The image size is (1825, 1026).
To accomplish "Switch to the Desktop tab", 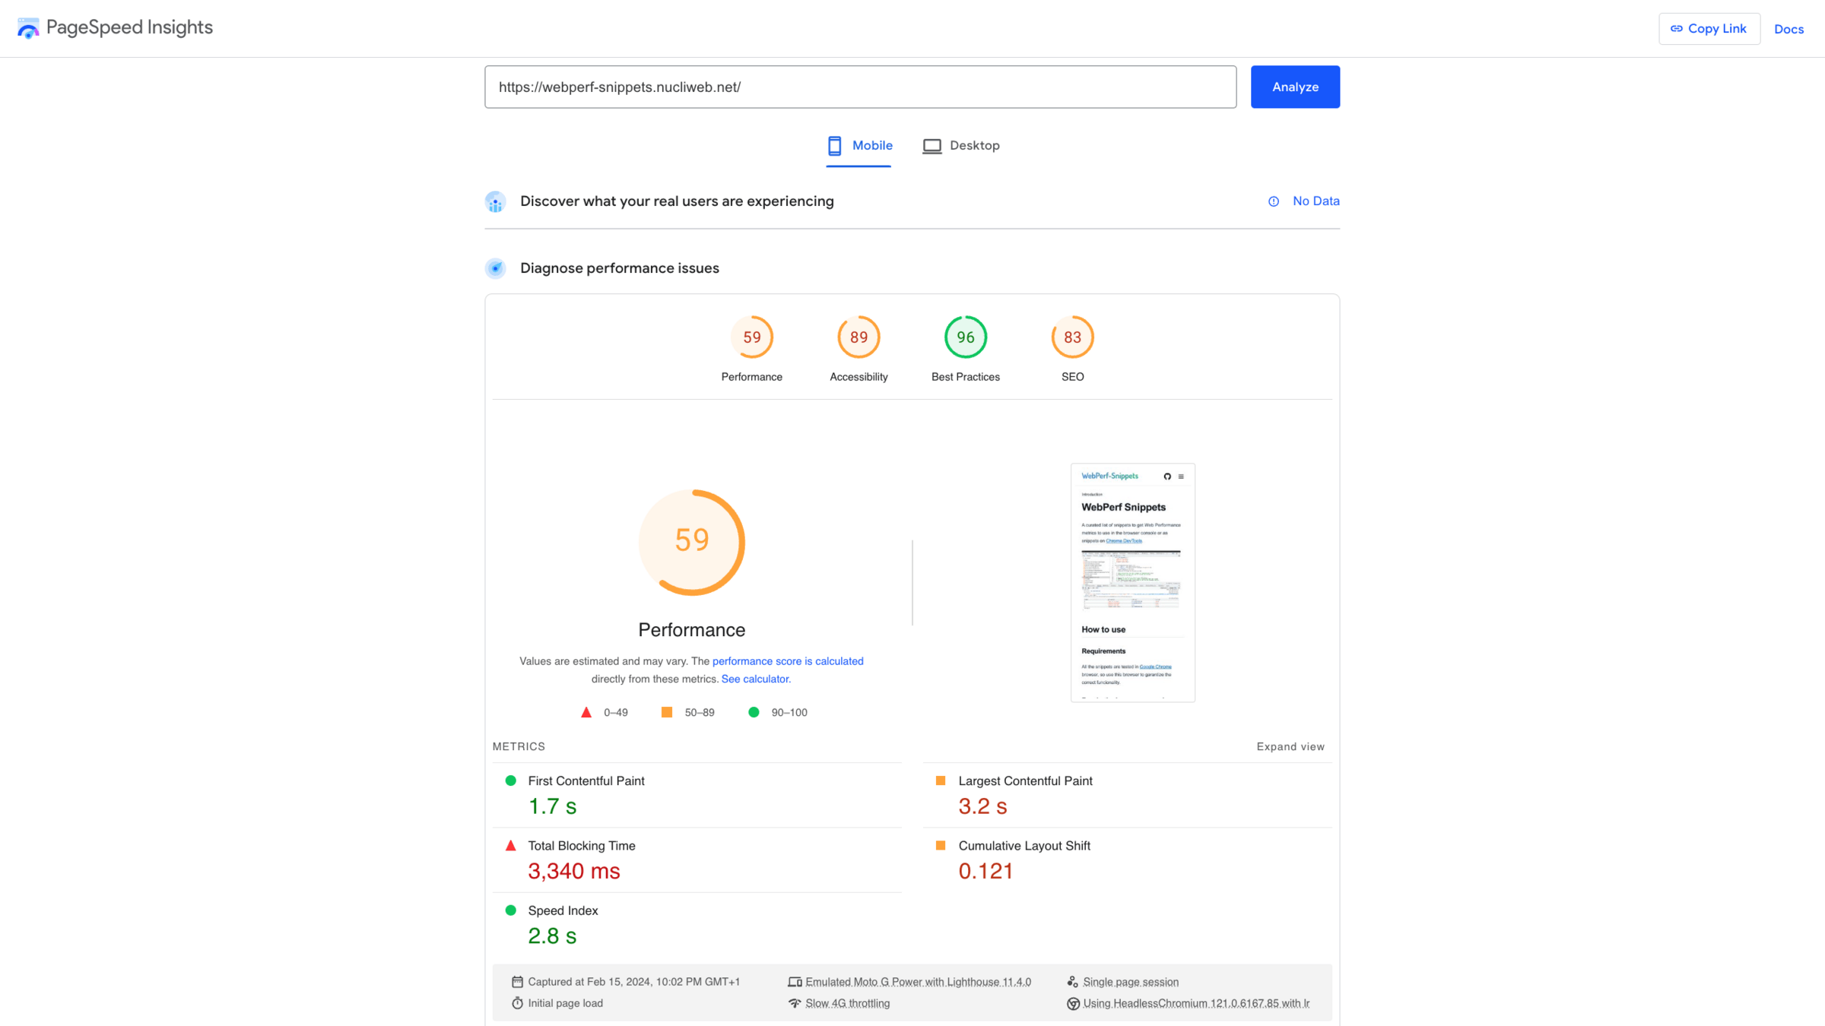I will pyautogui.click(x=961, y=145).
